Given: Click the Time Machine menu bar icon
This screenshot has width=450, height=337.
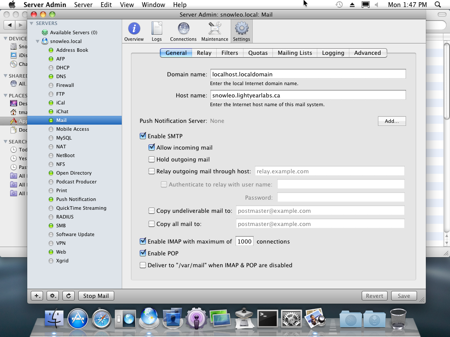Looking at the screenshot, I should coord(339,4).
